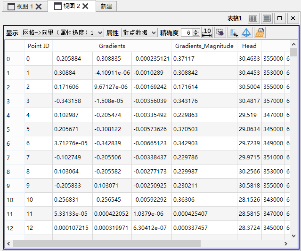The image size is (301, 251).
Task: Split the view horizontally (side-by-side icon)
Action: [x=253, y=18]
